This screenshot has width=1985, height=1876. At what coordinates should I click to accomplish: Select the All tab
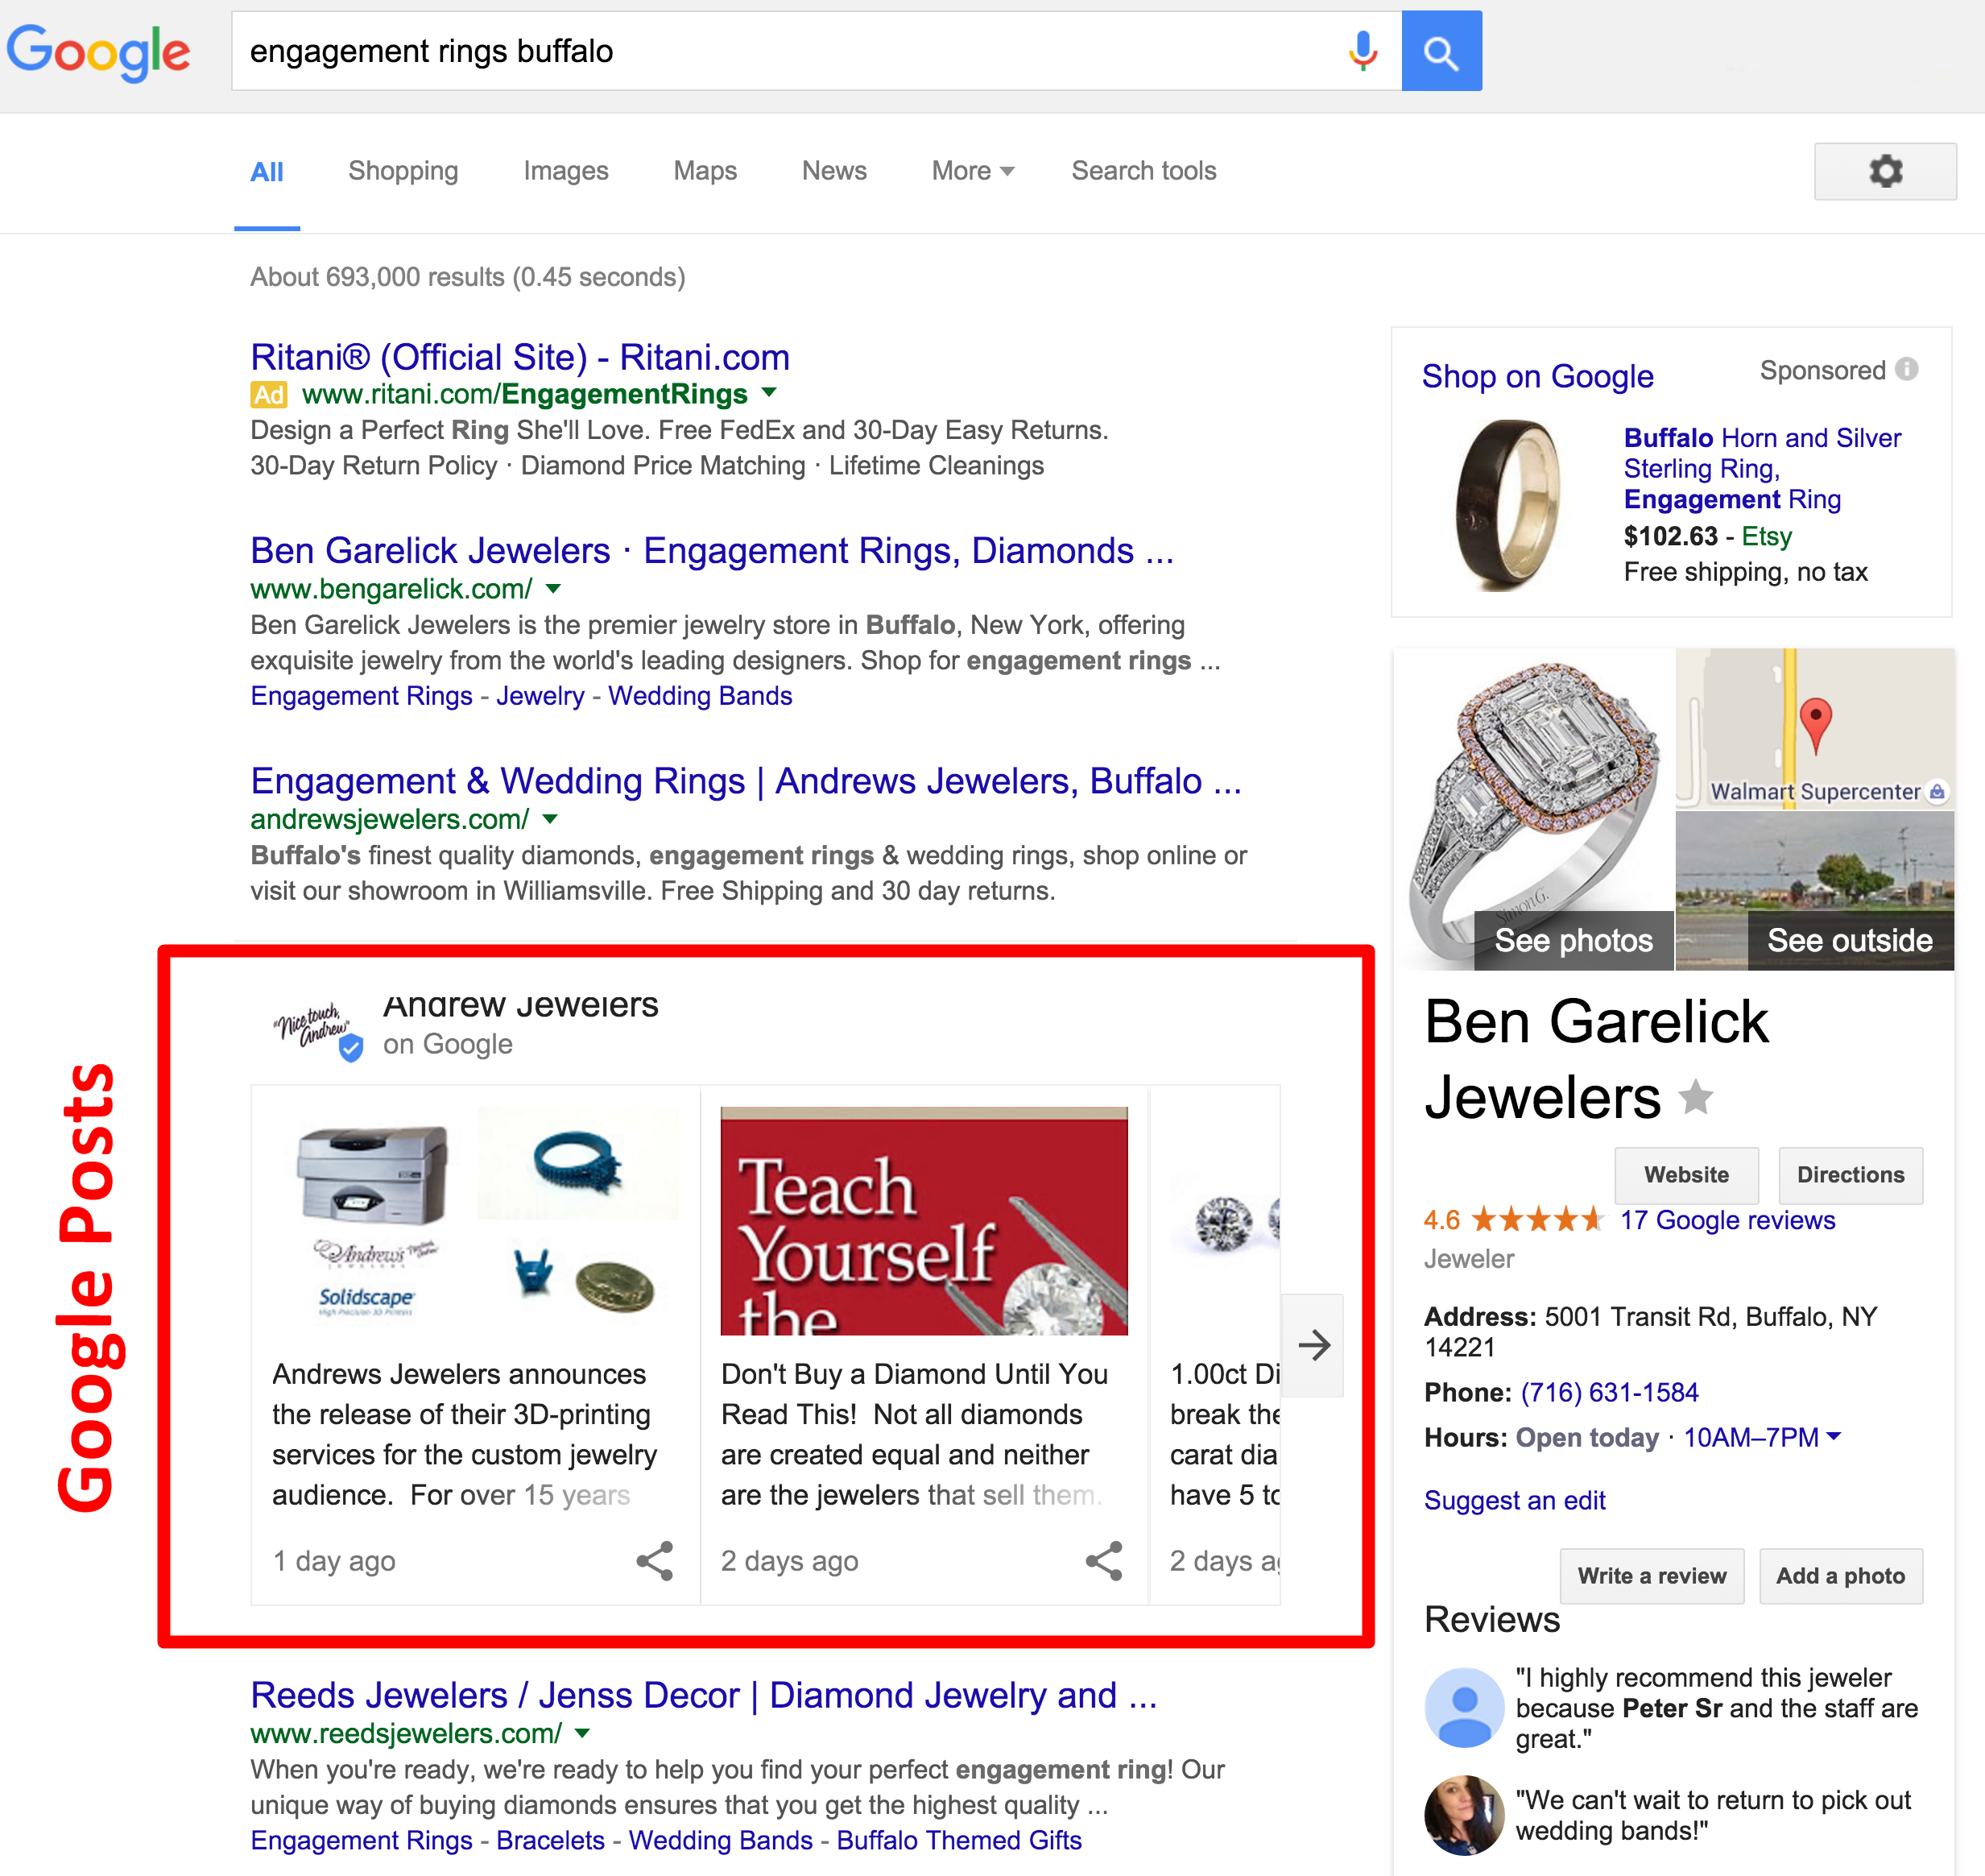(267, 172)
